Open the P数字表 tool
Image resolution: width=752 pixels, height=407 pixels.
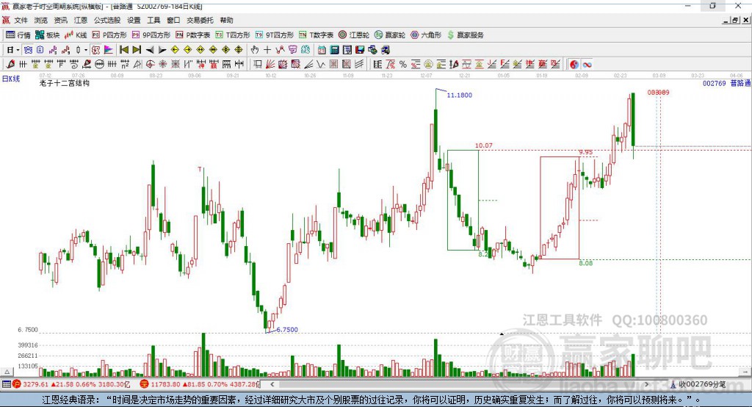(193, 35)
